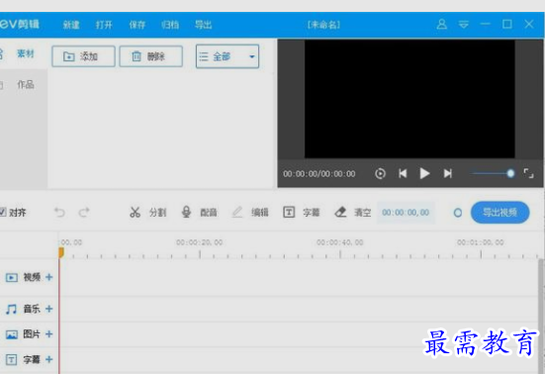The height and width of the screenshot is (374, 545).
Task: Add an image to the 图片 track
Action: point(49,334)
